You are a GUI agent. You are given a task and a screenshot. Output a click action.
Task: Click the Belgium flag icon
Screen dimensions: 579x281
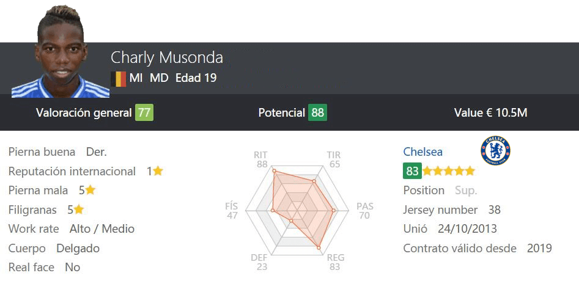tap(119, 79)
